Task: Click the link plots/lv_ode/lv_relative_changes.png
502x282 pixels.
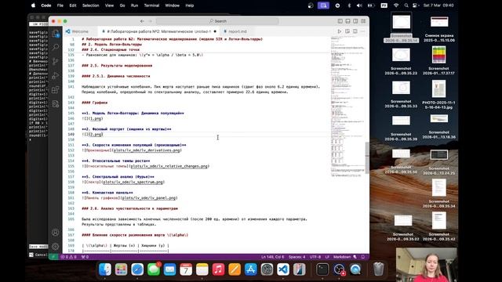Action: click(169, 166)
